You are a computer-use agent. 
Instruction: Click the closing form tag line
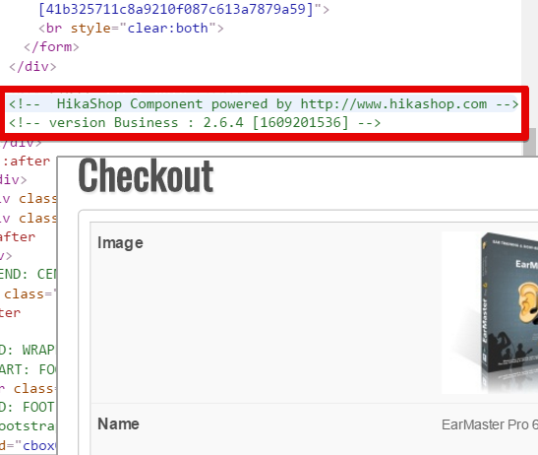[x=51, y=46]
